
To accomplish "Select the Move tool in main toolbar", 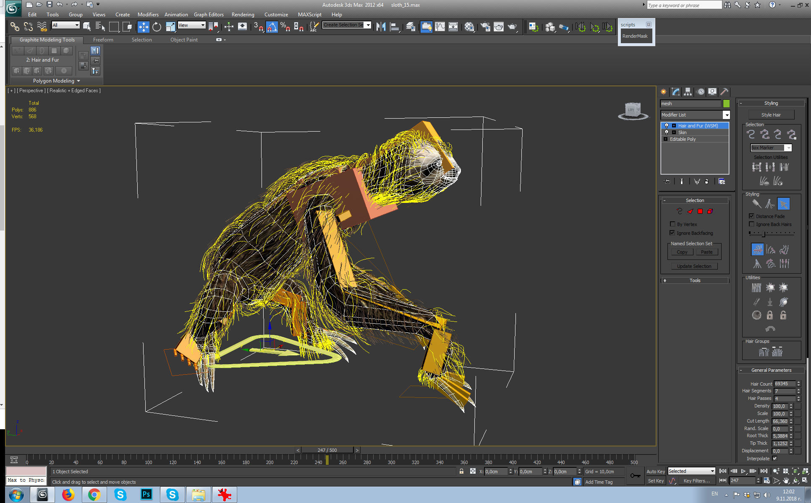I will (143, 27).
